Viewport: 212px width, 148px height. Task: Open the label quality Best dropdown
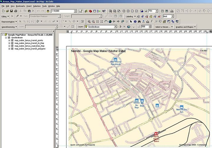[173, 16]
